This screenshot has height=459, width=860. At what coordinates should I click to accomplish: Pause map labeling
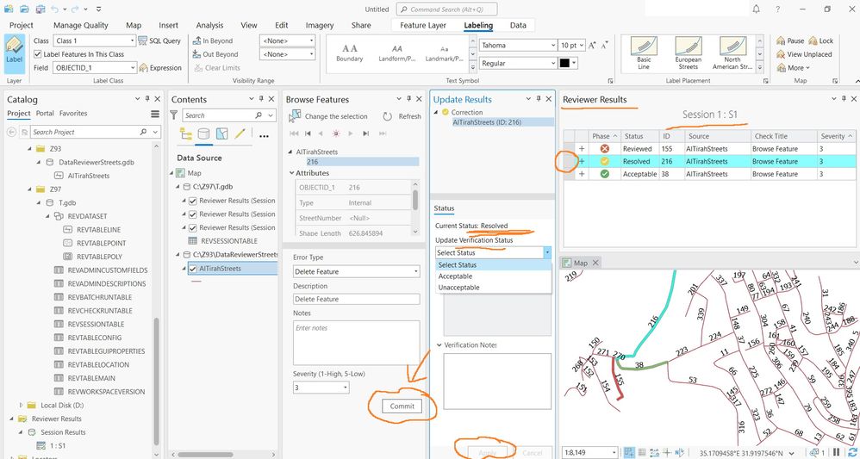[x=790, y=40]
